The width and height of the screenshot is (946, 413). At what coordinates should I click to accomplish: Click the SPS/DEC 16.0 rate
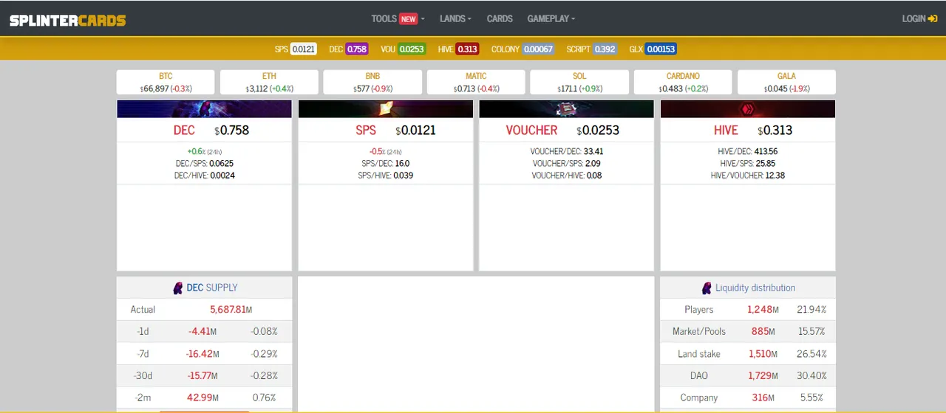click(385, 163)
